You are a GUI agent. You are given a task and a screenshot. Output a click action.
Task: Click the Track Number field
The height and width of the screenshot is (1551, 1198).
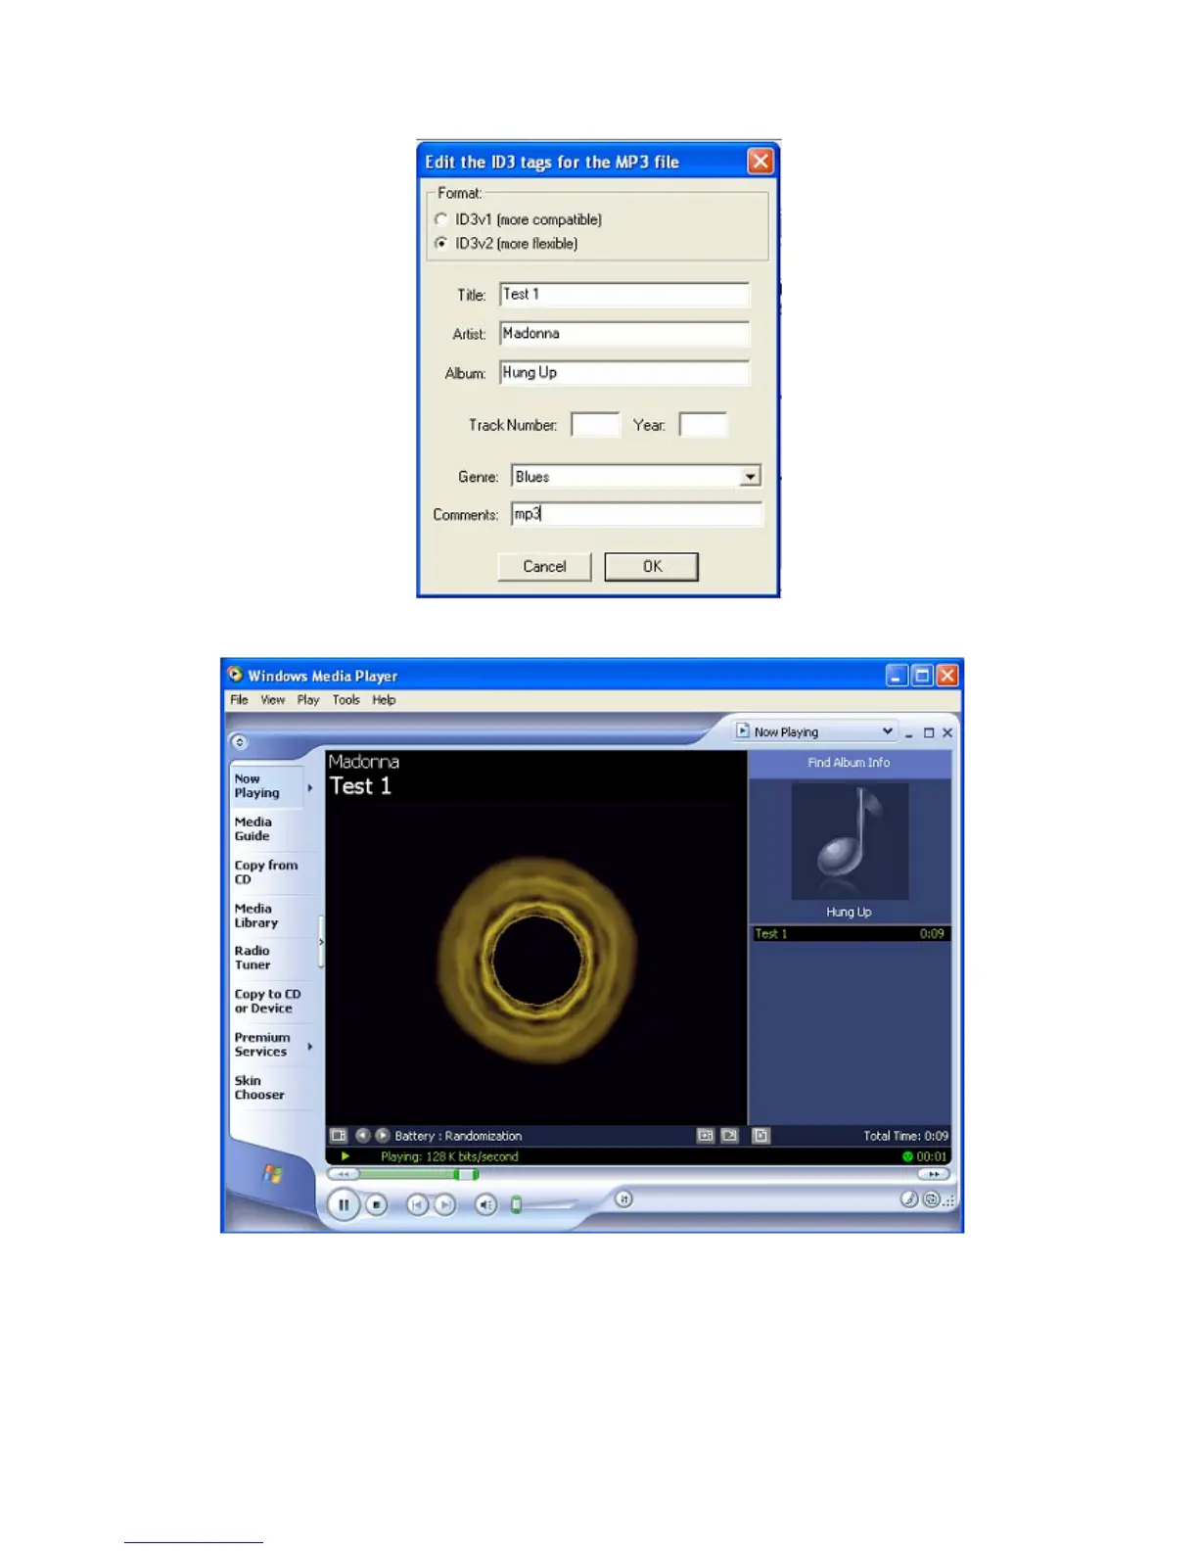click(x=595, y=425)
